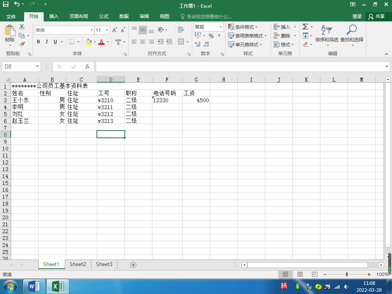Open number format dropdown 常规
This screenshot has height=294, width=392.
[221, 27]
